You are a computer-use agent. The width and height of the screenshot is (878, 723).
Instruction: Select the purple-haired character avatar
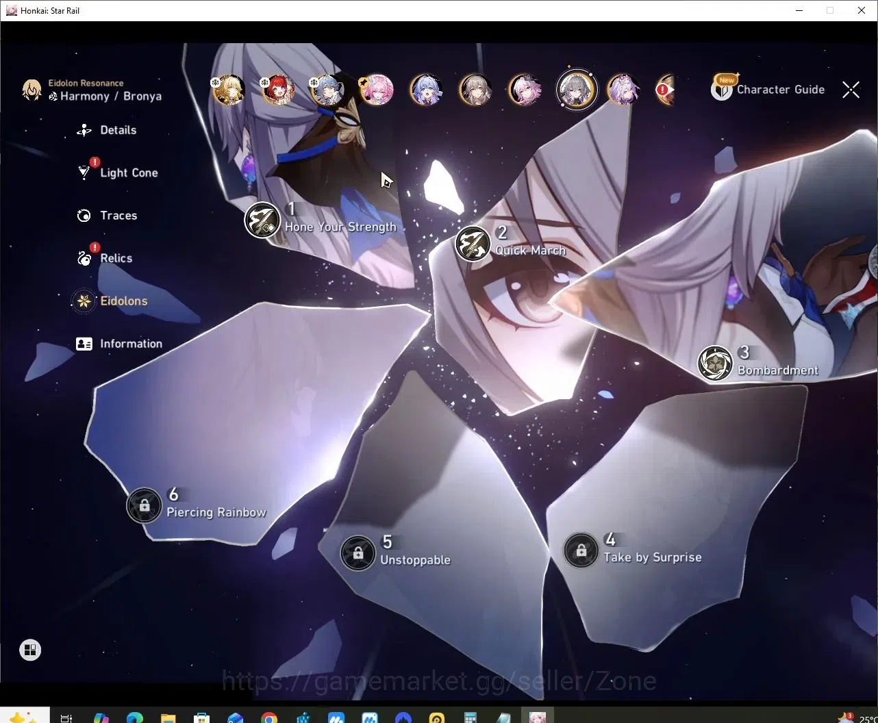[x=624, y=90]
